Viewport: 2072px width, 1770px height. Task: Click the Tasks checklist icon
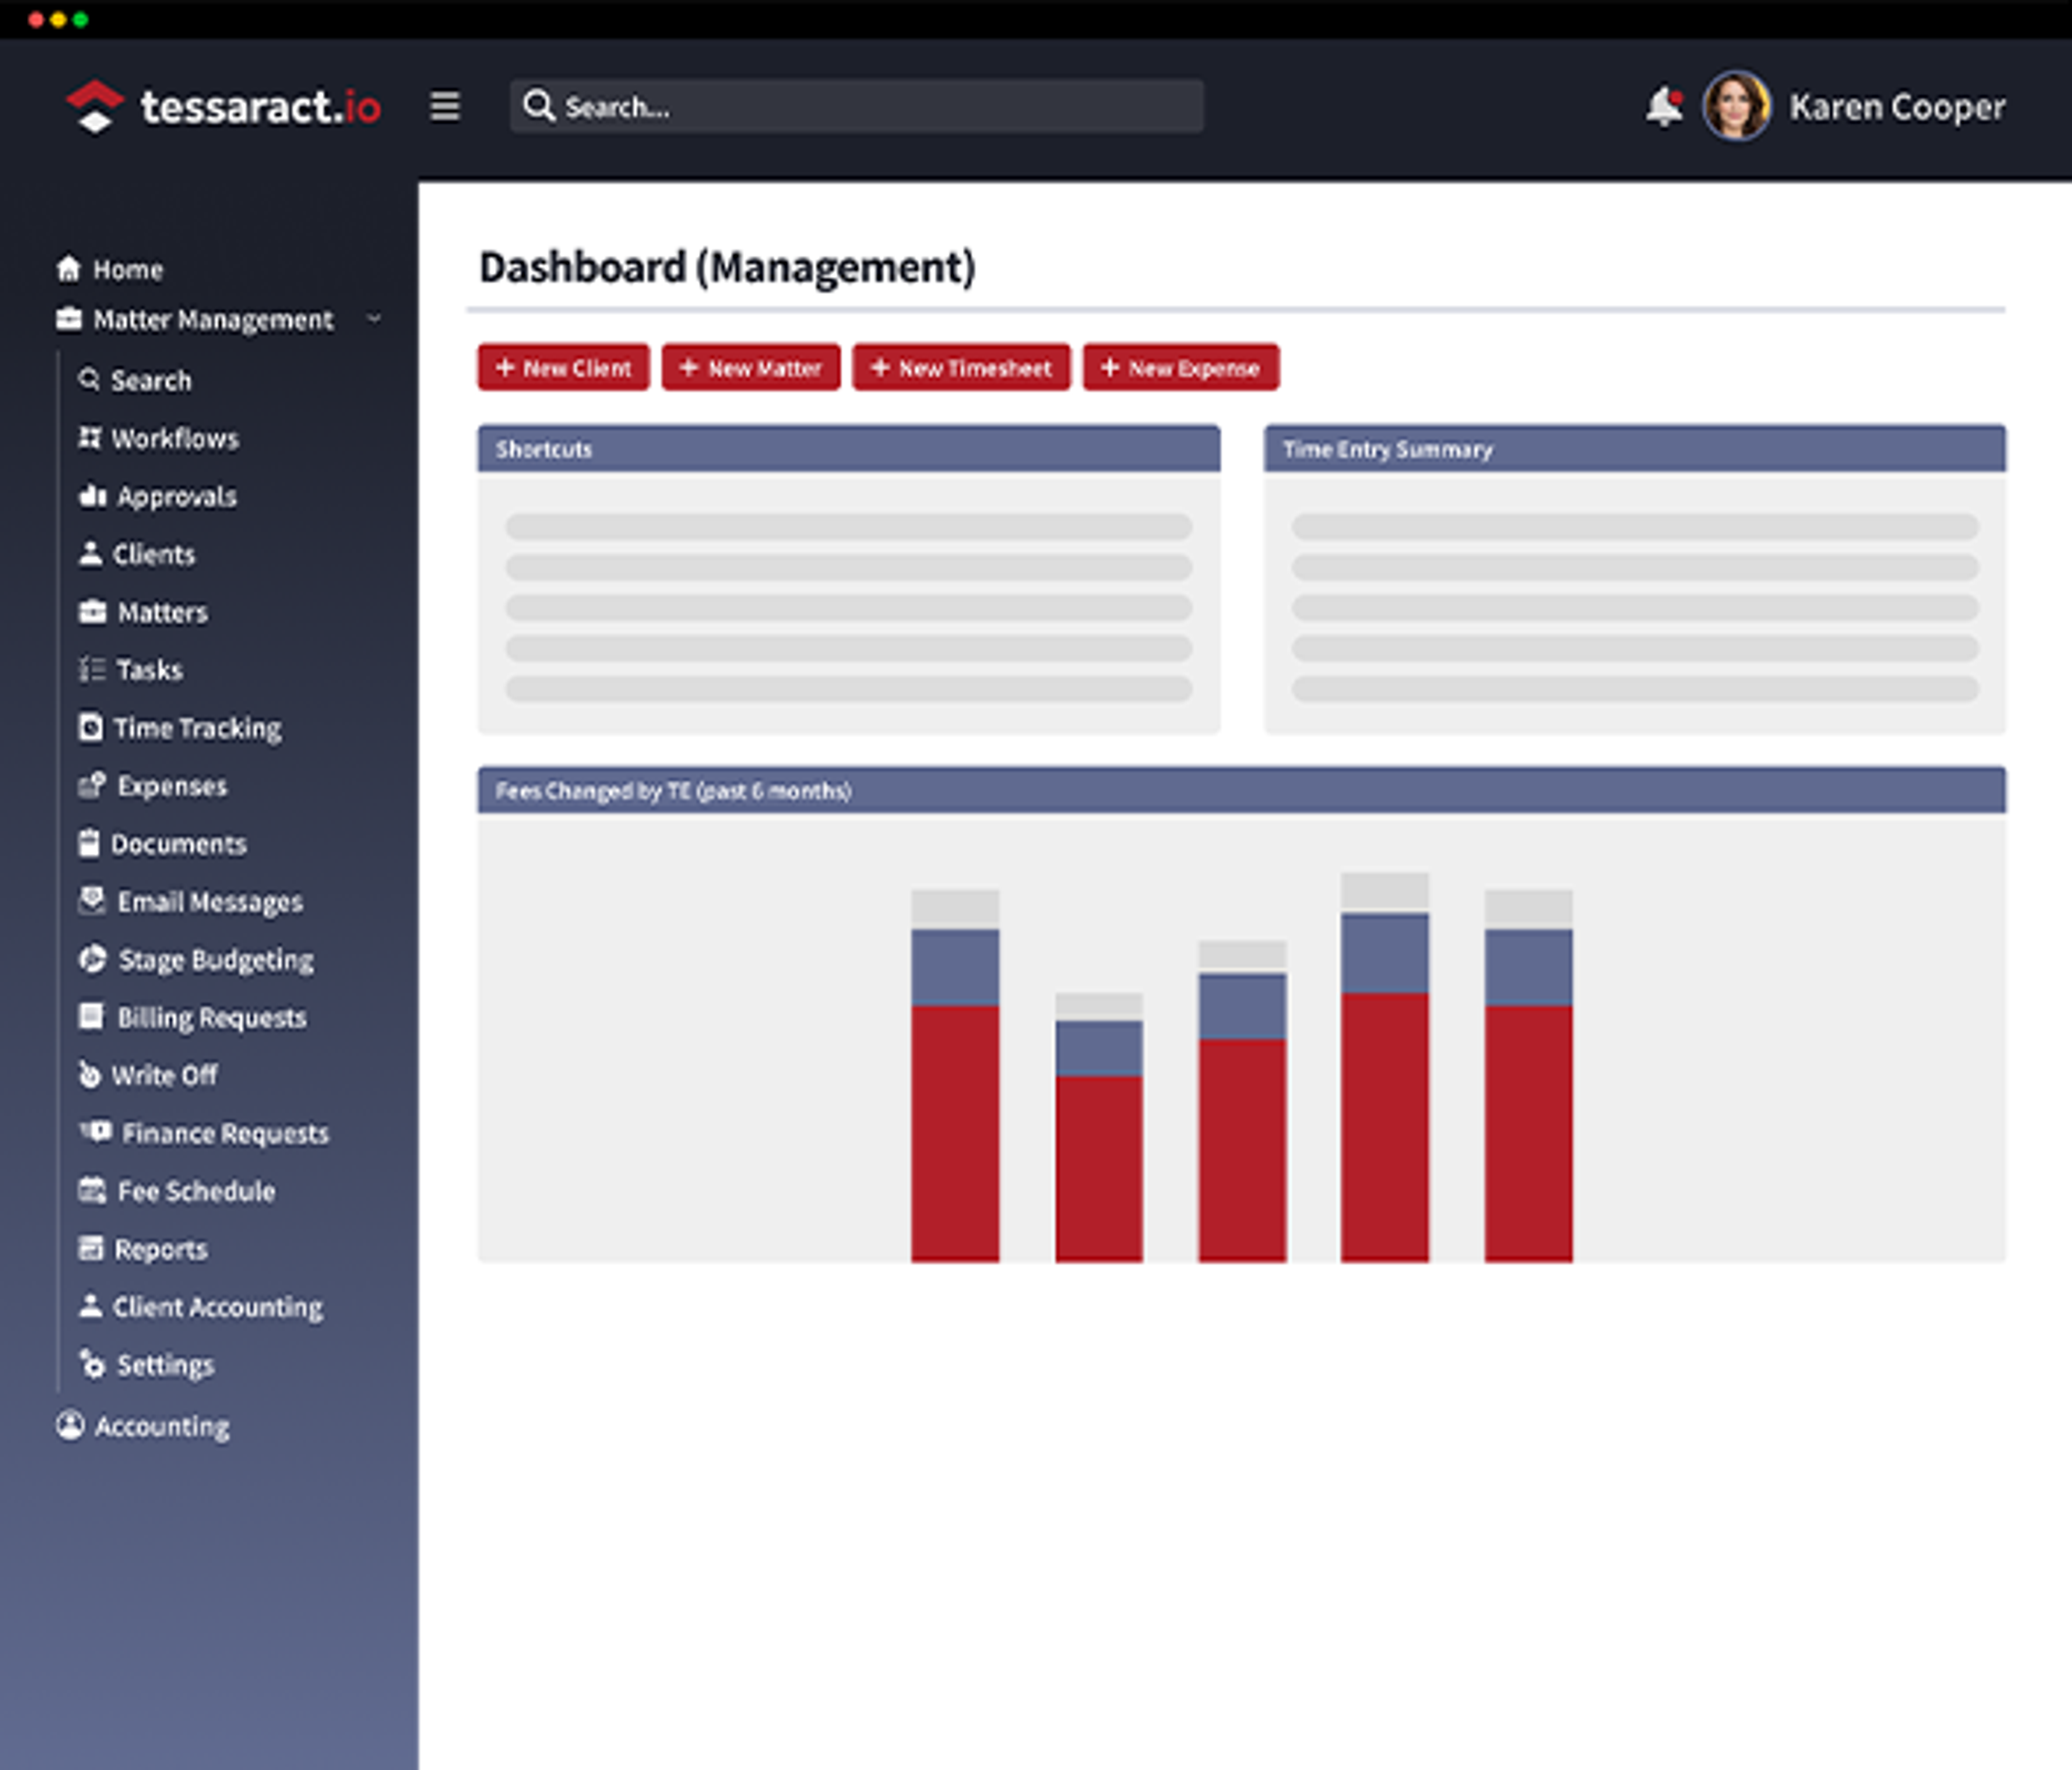(92, 669)
